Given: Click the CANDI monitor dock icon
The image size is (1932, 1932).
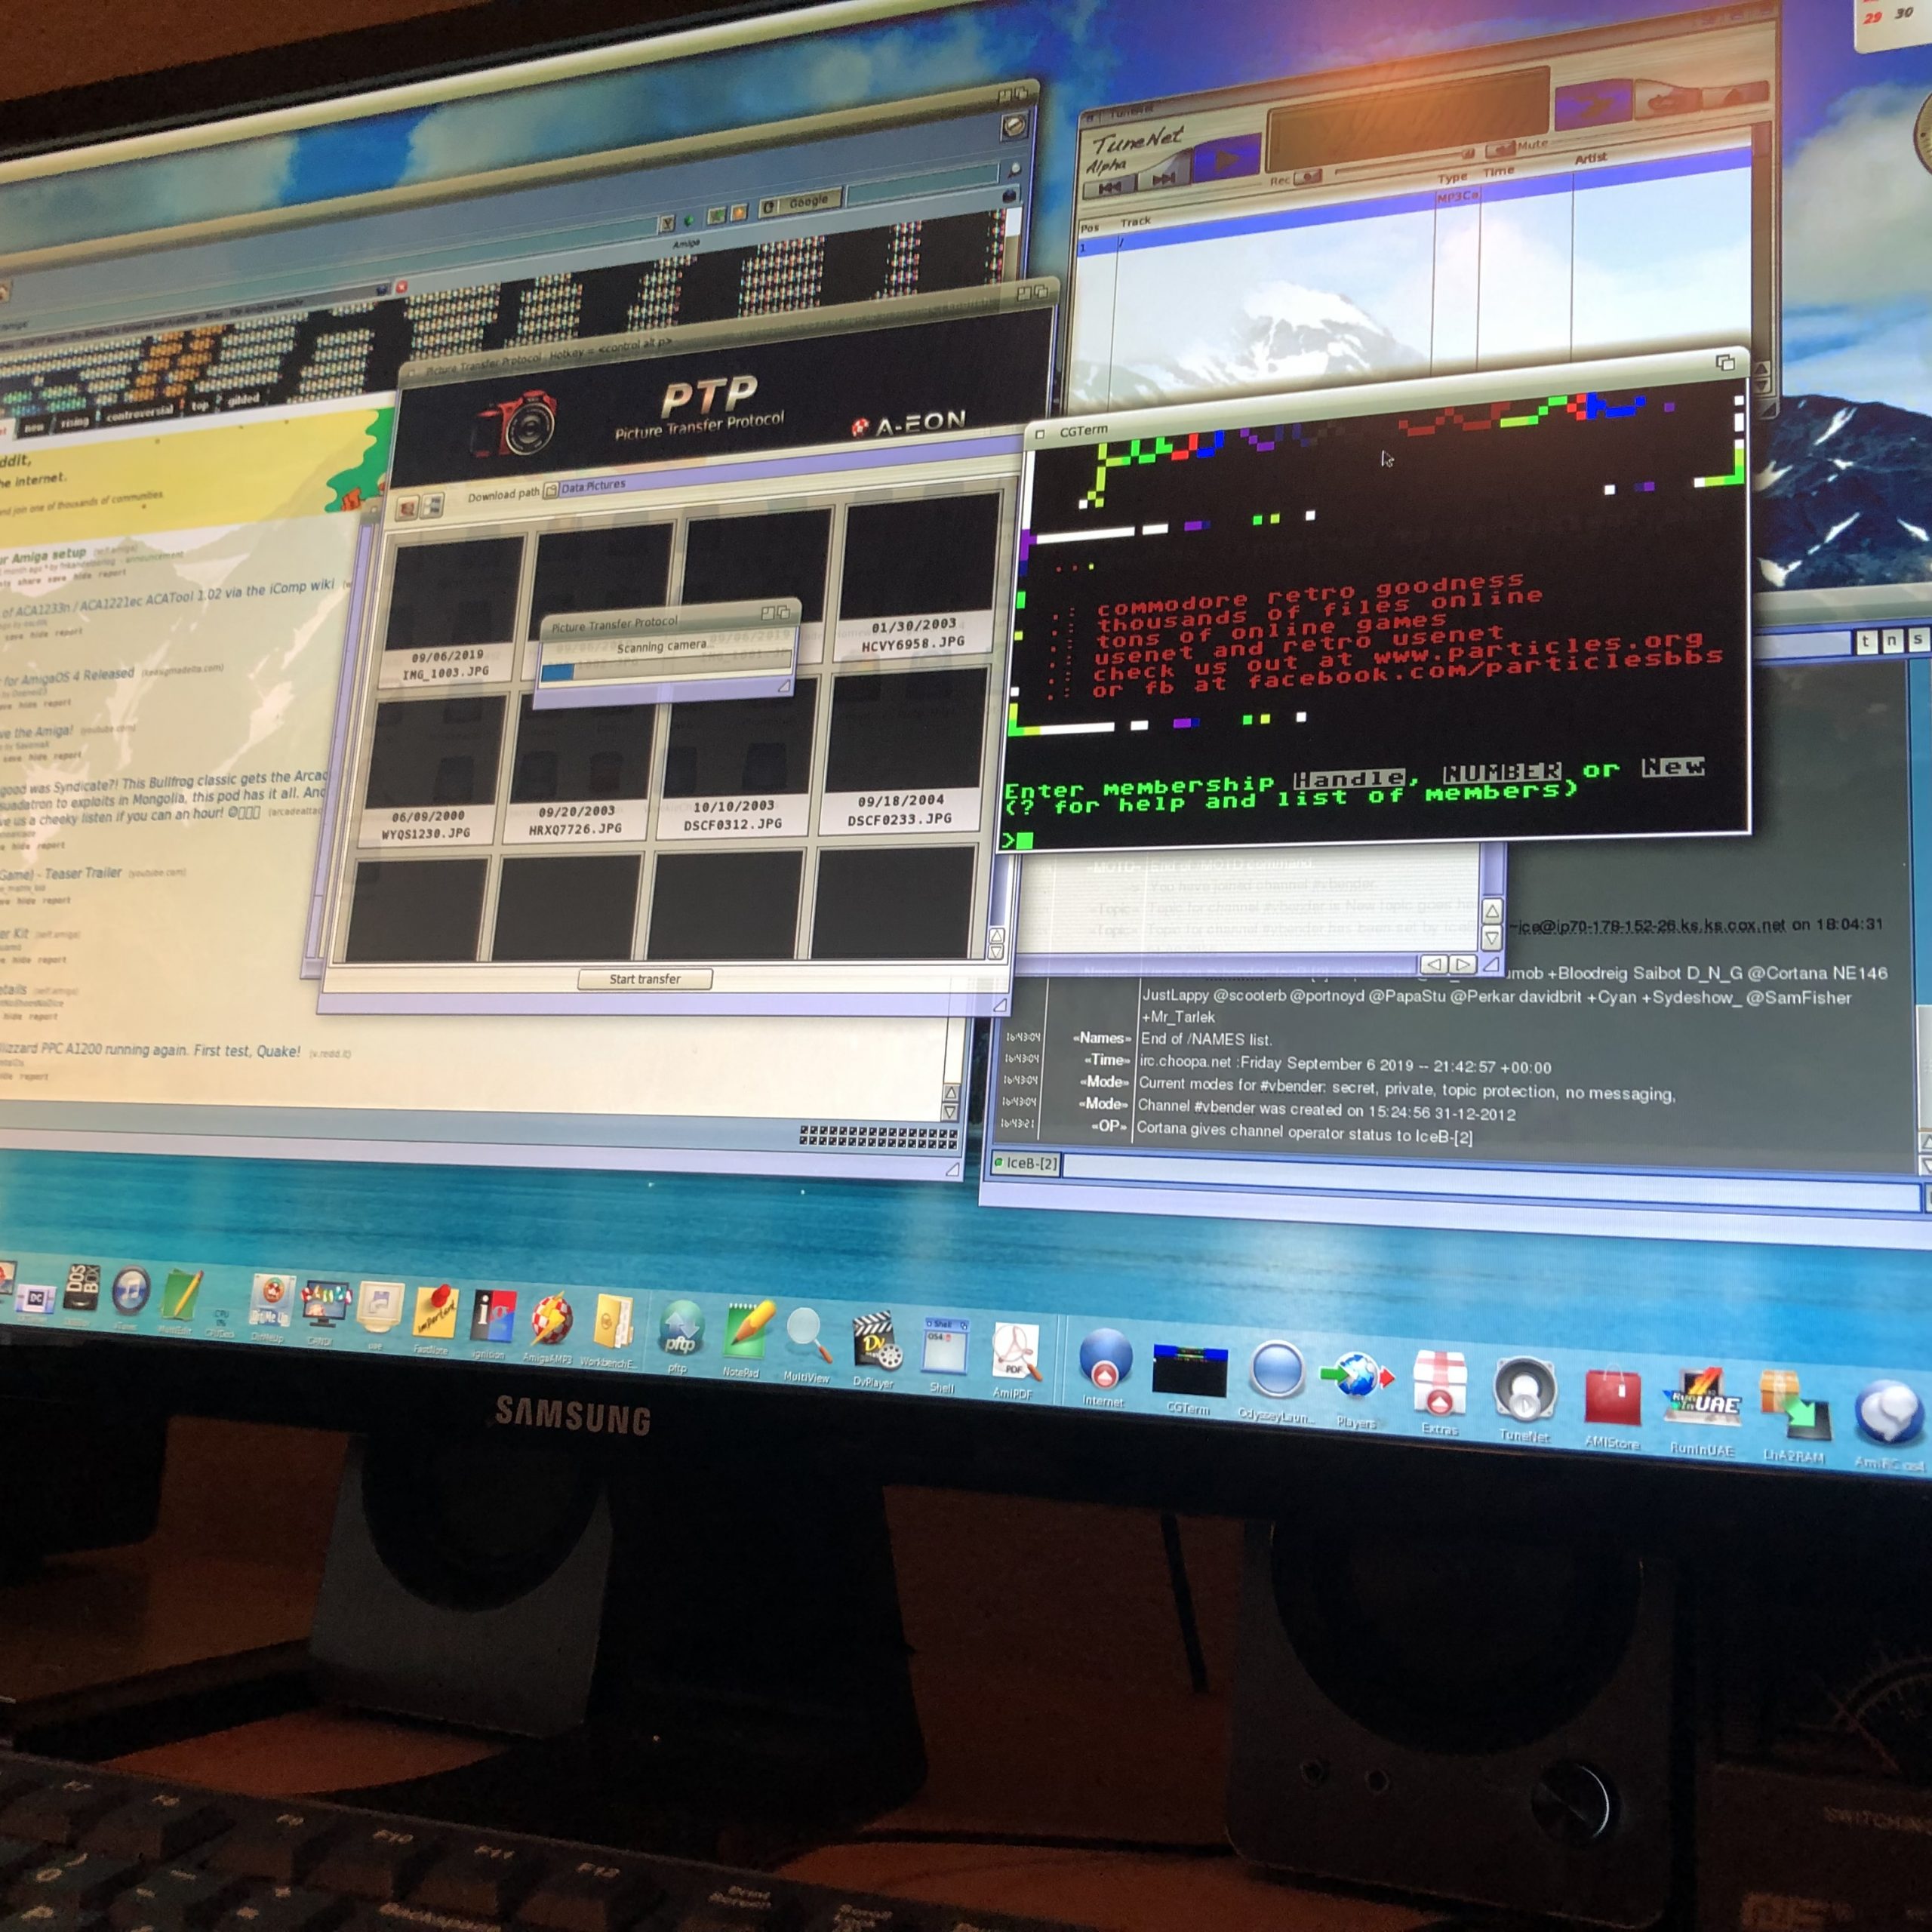Looking at the screenshot, I should point(326,1304).
